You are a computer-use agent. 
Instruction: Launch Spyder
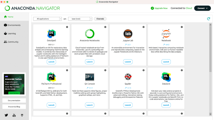point(128,105)
